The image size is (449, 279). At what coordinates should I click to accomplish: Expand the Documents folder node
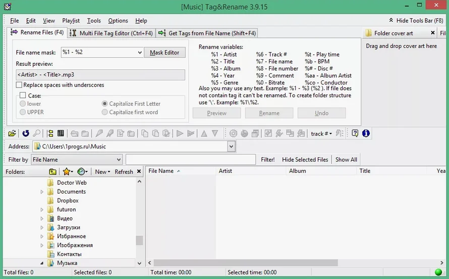(x=42, y=192)
